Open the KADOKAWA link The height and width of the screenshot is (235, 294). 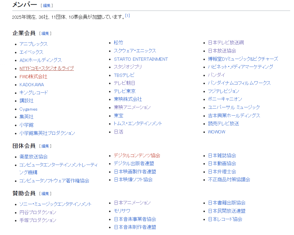32,84
